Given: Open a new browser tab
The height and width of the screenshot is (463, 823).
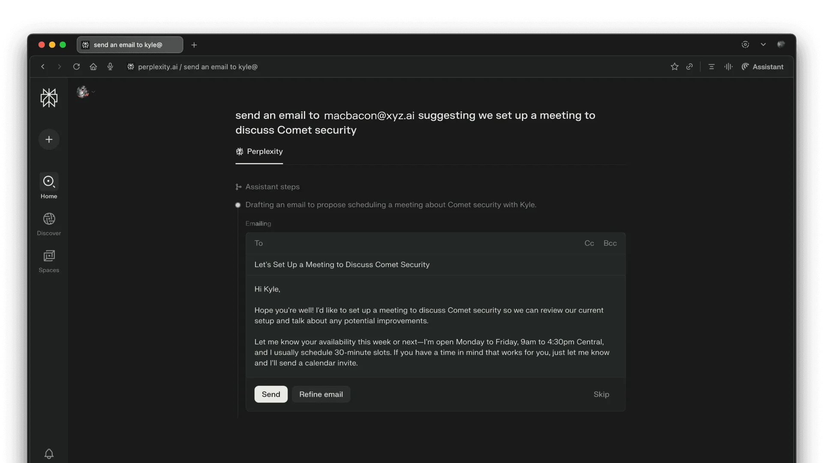Looking at the screenshot, I should [194, 45].
